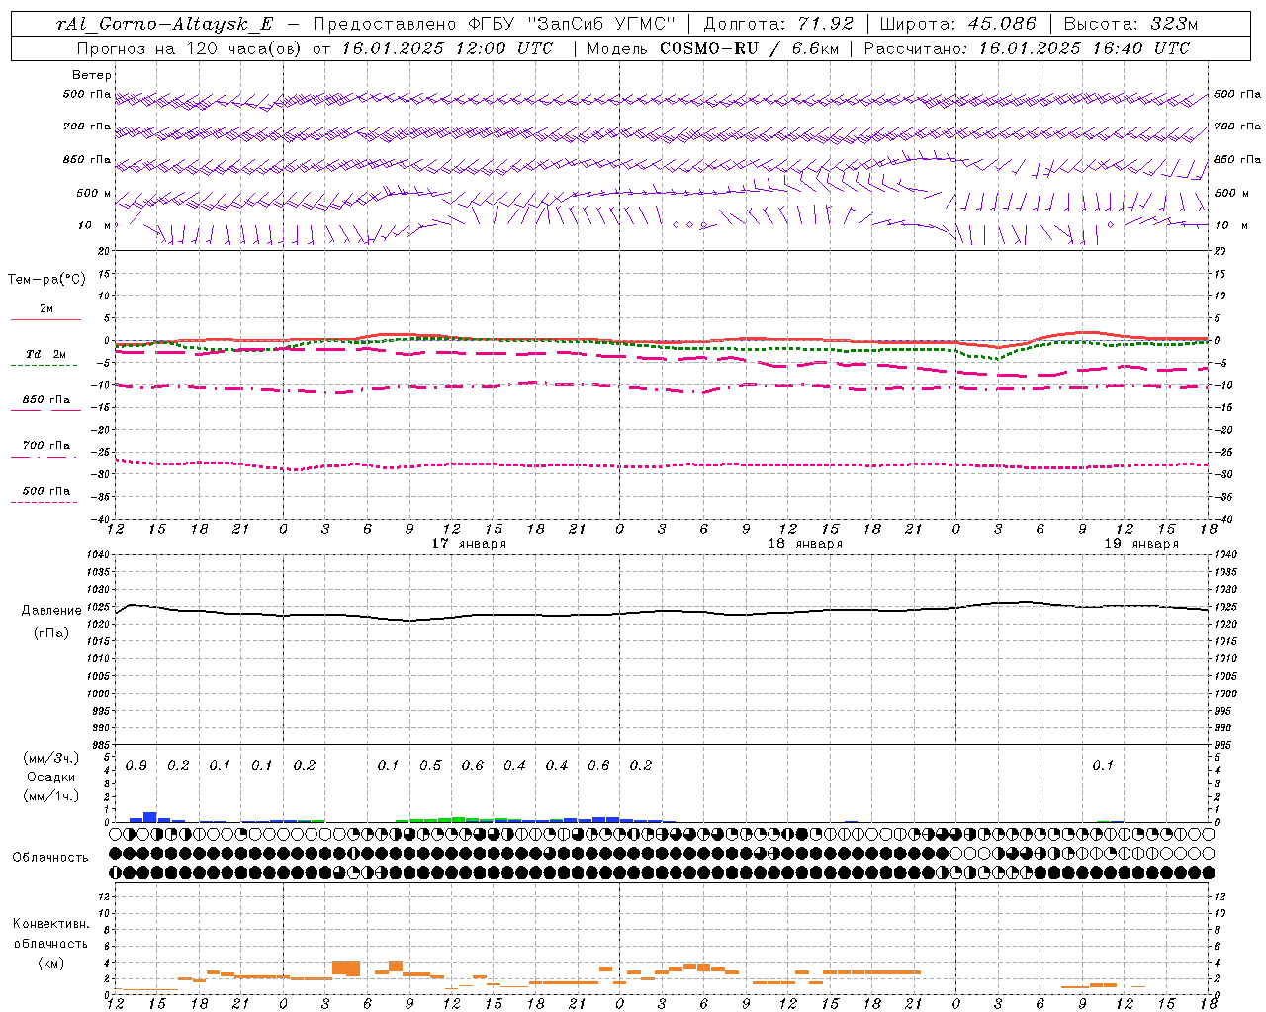1266x1012 pixels.
Task: Click the 20 value on right temperature axis
Action: [x=1221, y=251]
